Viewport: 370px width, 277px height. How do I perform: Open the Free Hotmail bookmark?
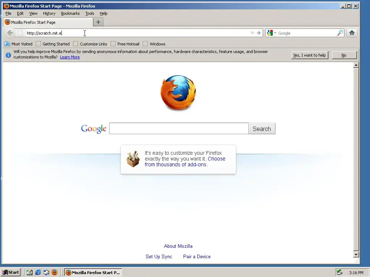[x=125, y=44]
